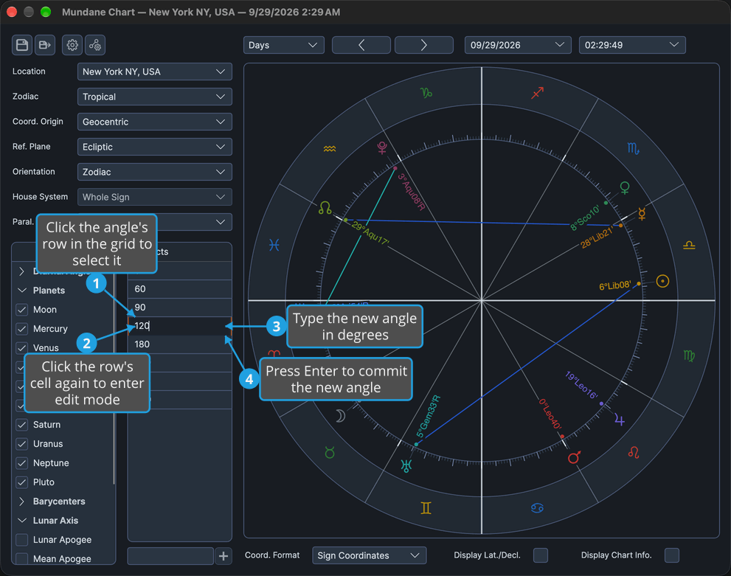The width and height of the screenshot is (731, 576).
Task: Select the 180 degree angle row
Action: point(180,344)
